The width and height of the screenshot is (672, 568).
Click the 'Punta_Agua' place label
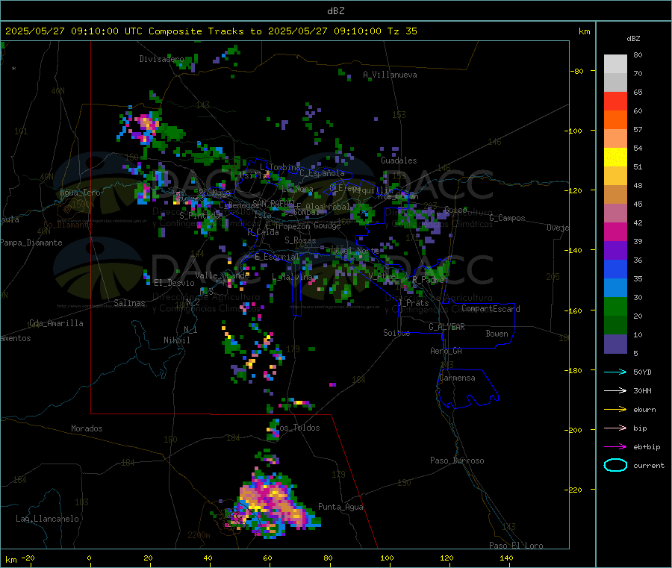click(340, 507)
